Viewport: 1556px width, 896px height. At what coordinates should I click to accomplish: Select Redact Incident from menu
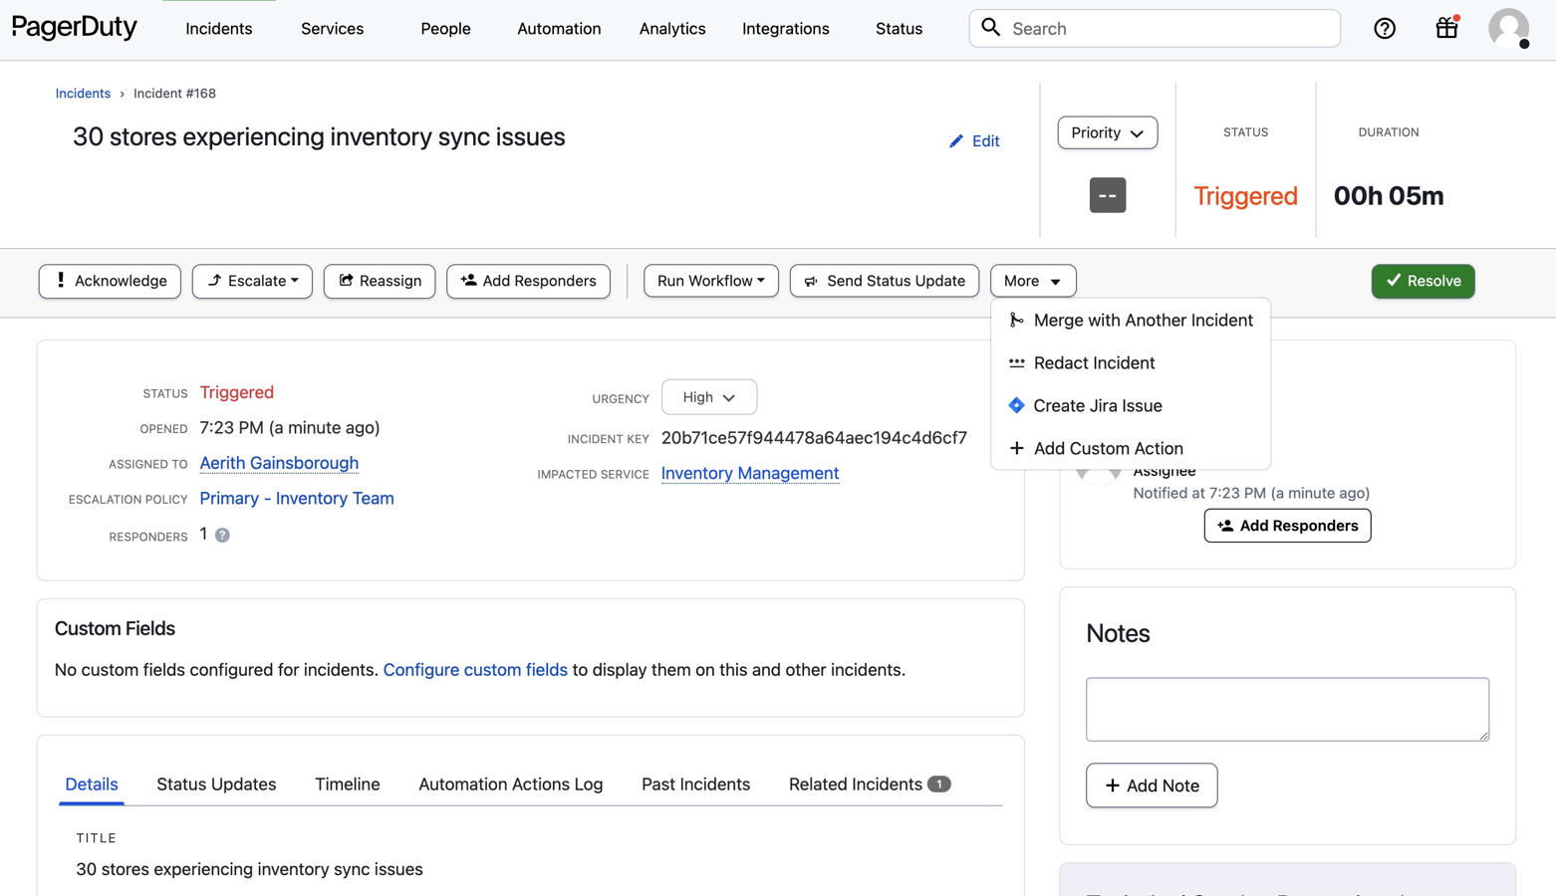pos(1094,363)
